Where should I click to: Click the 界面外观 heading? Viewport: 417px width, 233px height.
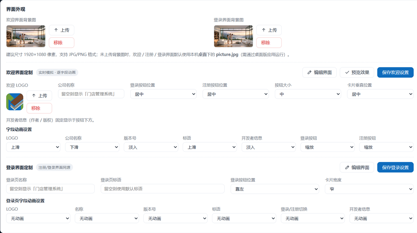[x=16, y=9]
